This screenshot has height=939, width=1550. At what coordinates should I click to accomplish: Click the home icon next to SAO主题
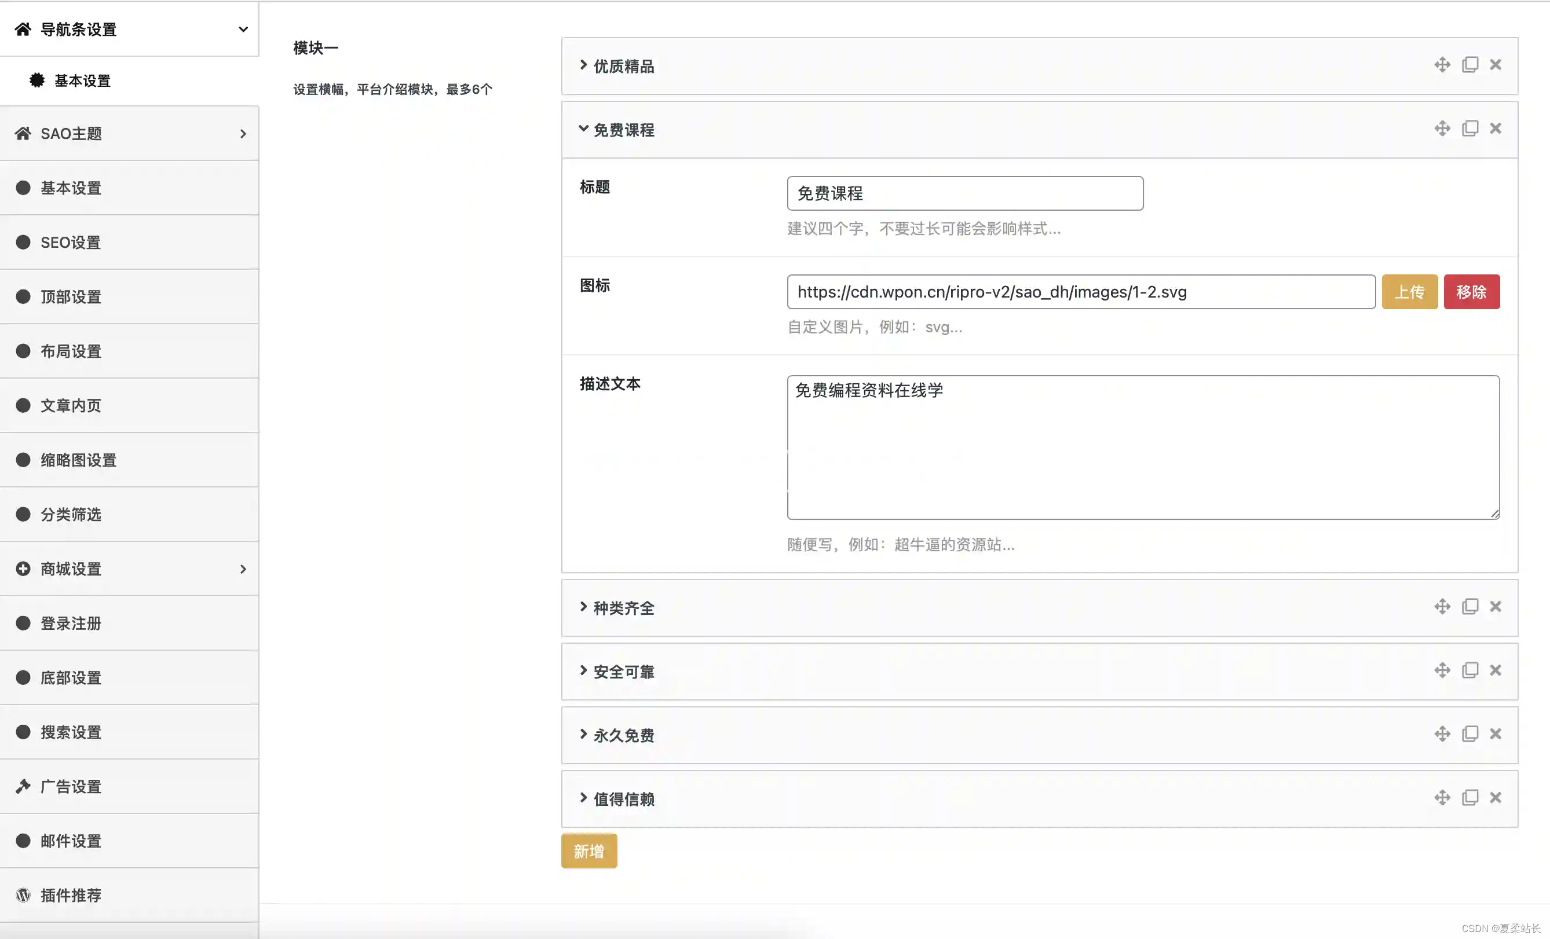click(23, 133)
